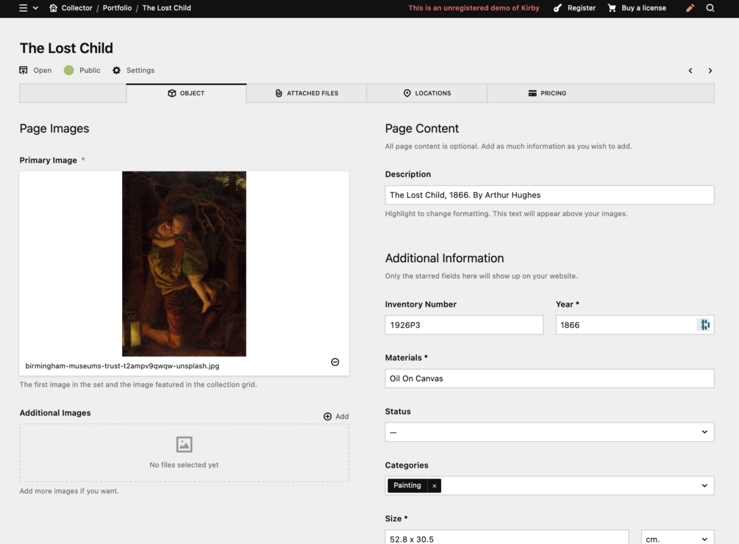Screen dimensions: 739x544
Task: Select the blank first tab
Action: [x=73, y=93]
